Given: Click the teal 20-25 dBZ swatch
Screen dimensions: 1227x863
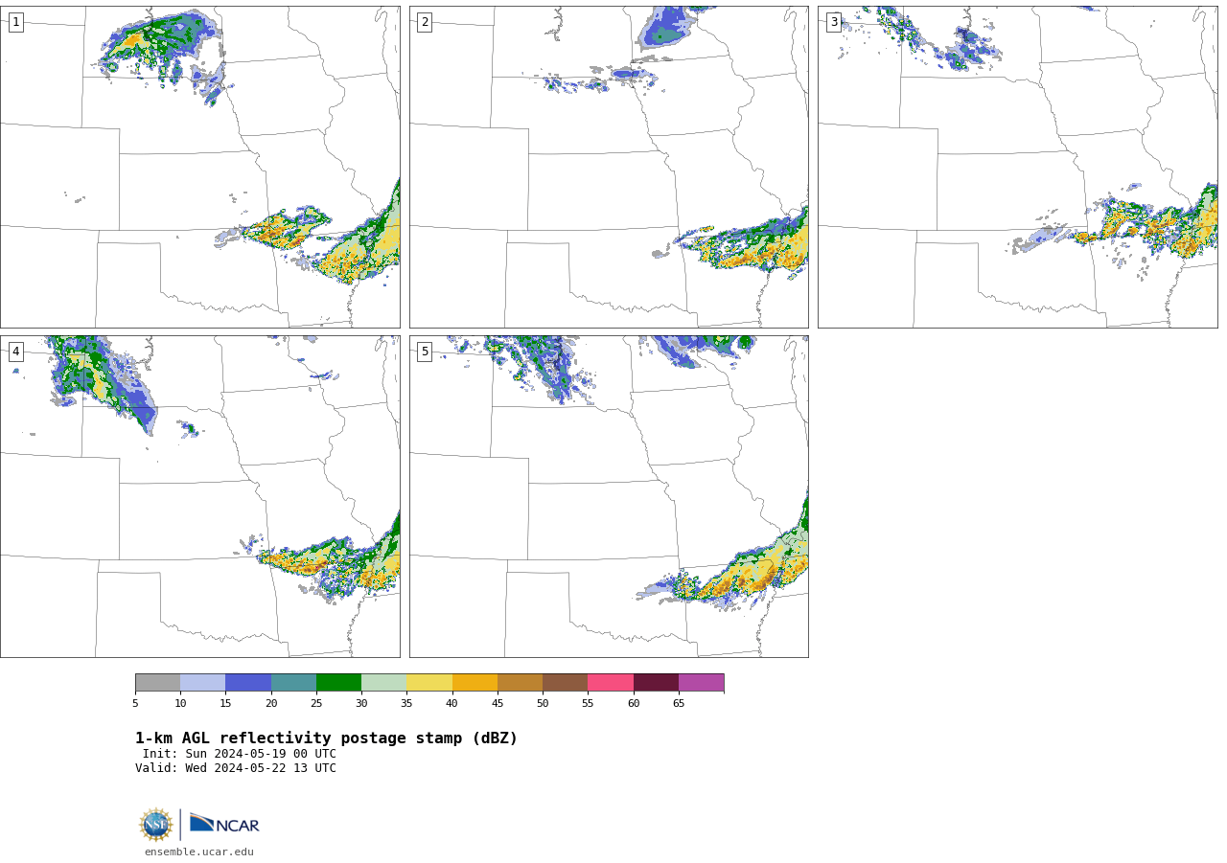Looking at the screenshot, I should click(293, 683).
